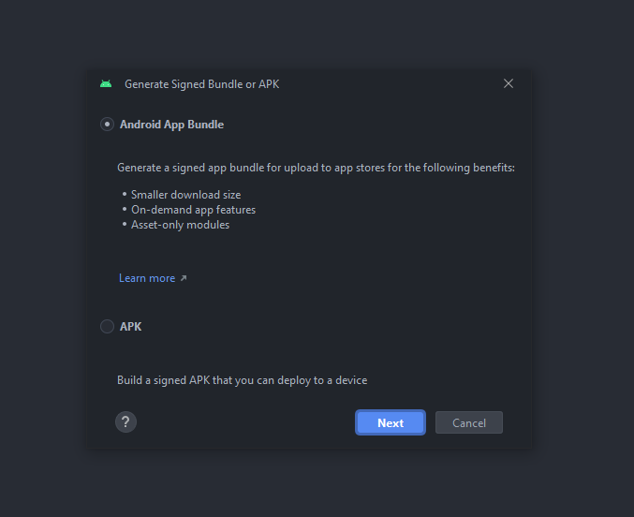Click the "Android App Bundle" option label
The image size is (634, 517).
click(171, 125)
